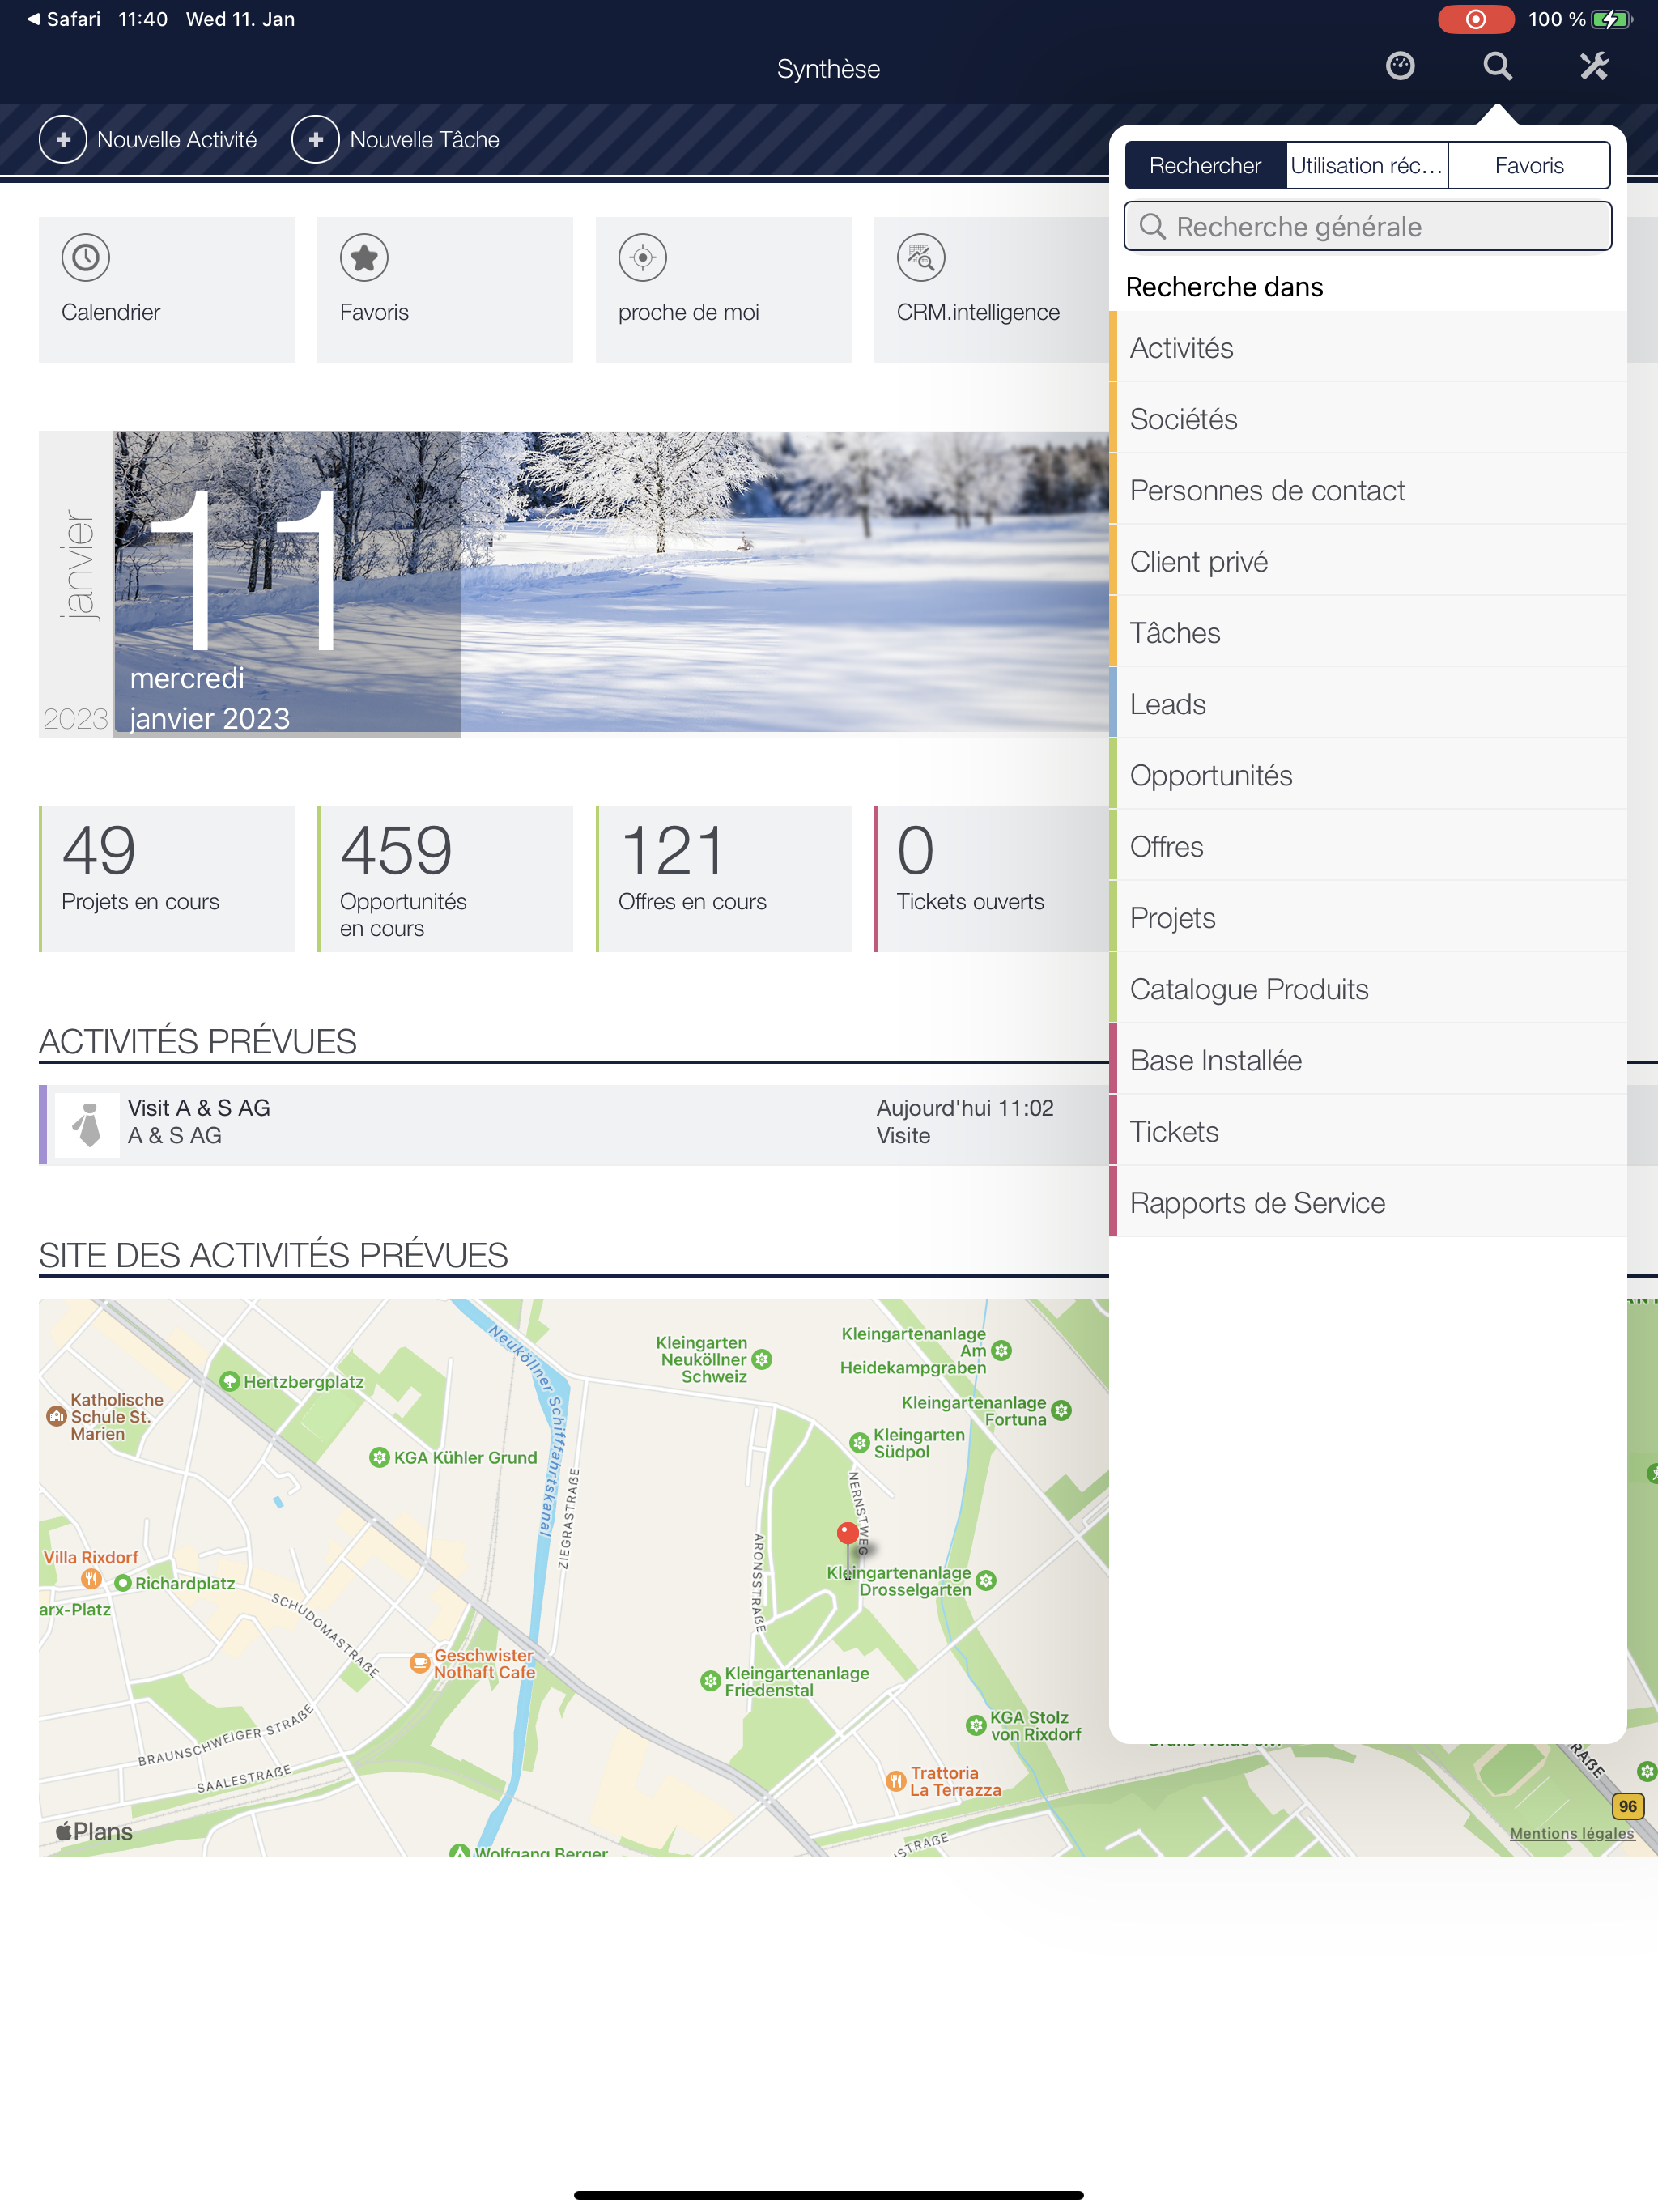Tap the Aujourd'hui 11:02 Visite text
Viewport: 1658px width, 2212px height.
[964, 1121]
